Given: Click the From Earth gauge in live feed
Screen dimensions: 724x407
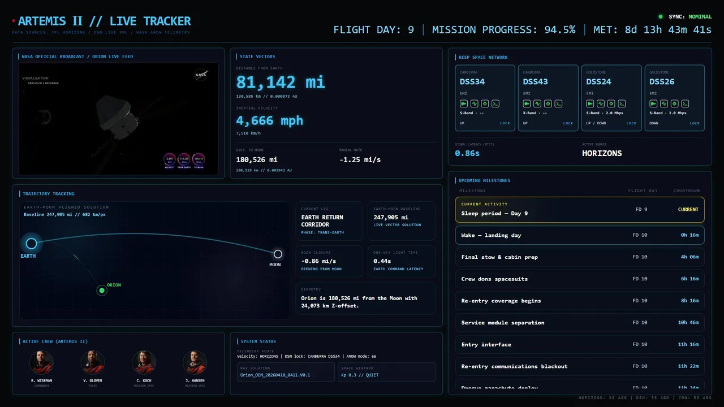Looking at the screenshot, I should point(184,160).
